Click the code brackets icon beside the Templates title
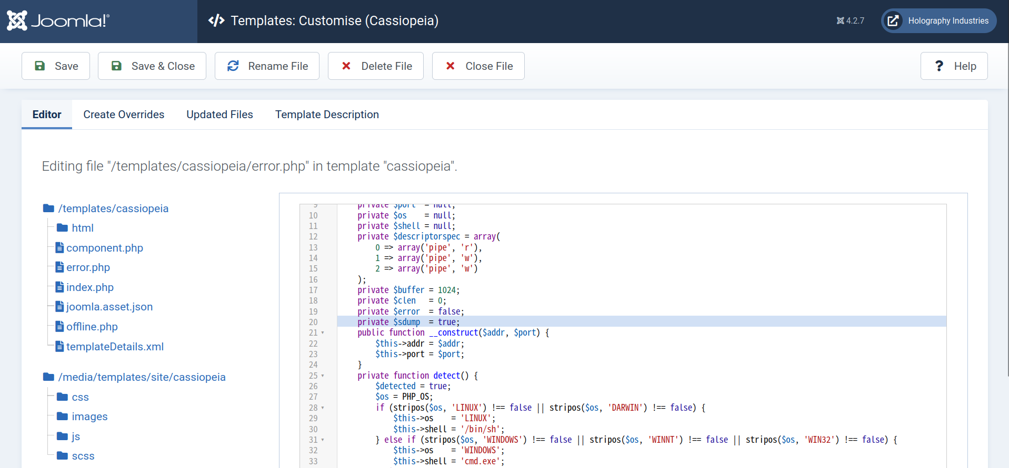 (x=216, y=20)
